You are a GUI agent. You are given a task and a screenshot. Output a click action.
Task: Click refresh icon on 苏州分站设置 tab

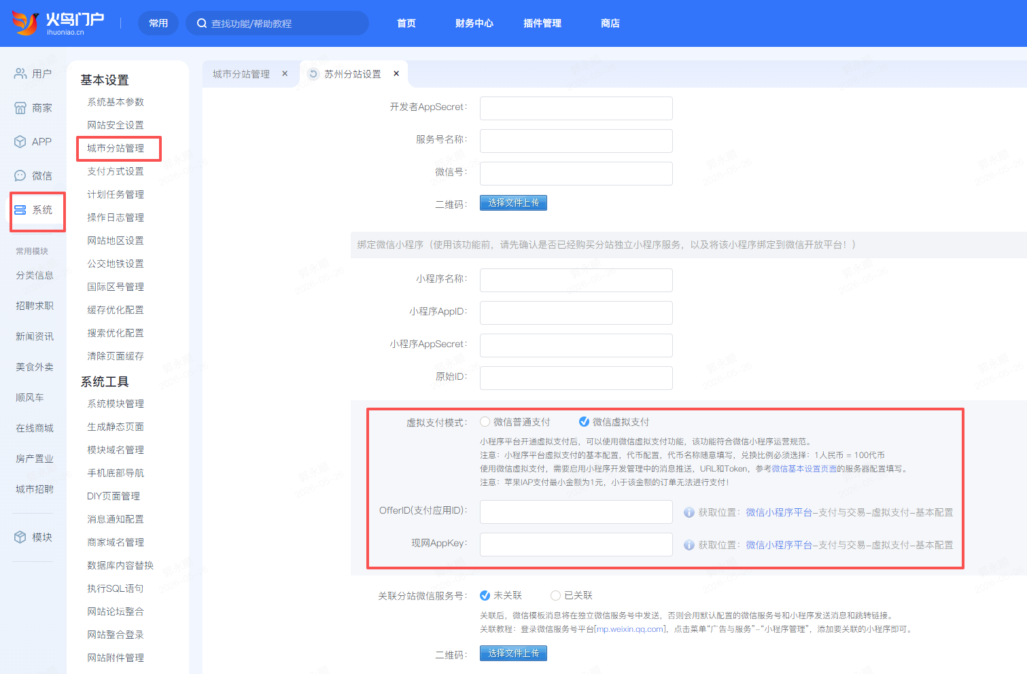[313, 73]
